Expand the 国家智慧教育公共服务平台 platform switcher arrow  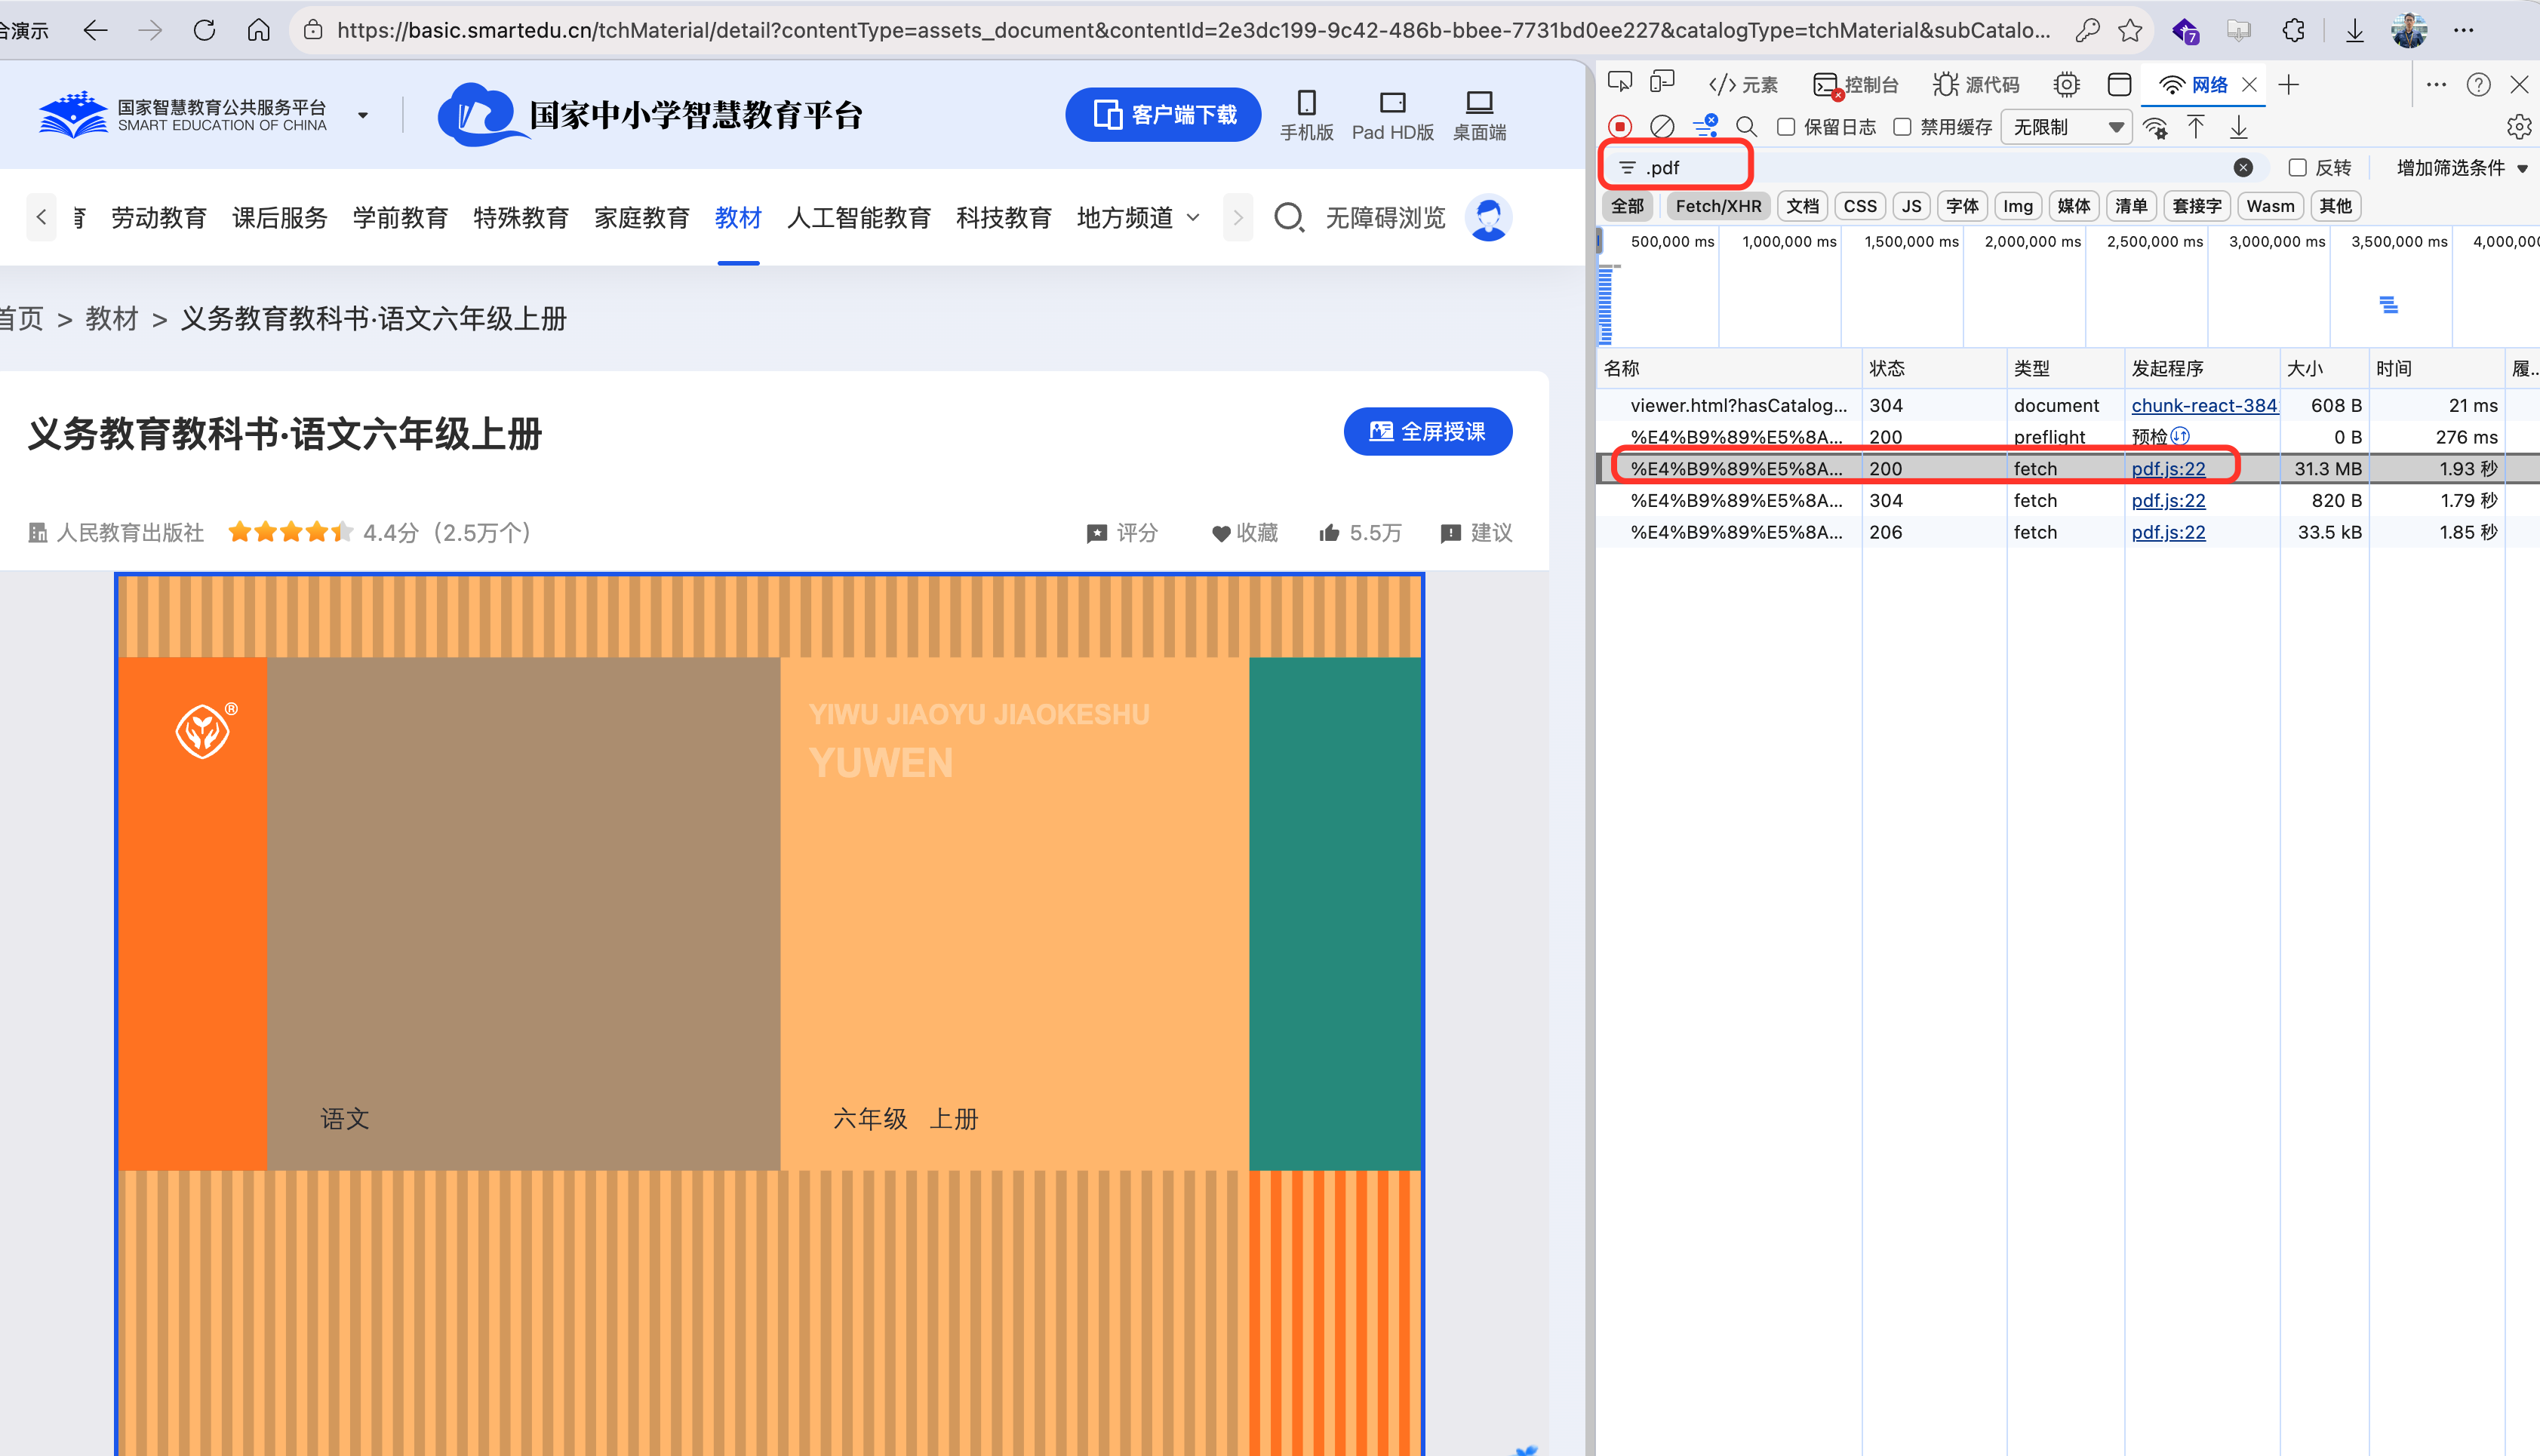tap(362, 115)
